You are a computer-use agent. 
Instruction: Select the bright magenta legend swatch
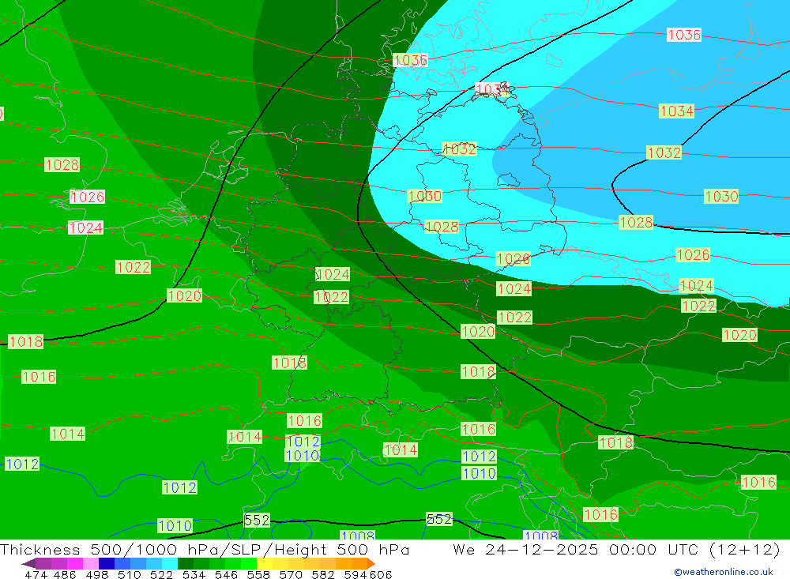coord(75,563)
